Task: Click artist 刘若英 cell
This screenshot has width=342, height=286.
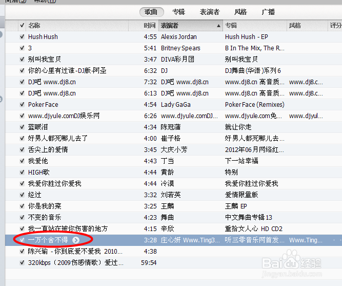Action: click(x=171, y=195)
